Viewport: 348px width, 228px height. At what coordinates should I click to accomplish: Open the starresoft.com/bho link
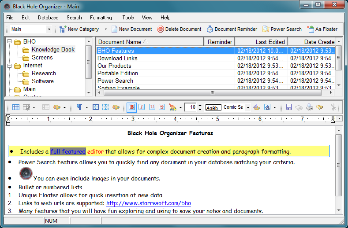click(x=149, y=203)
